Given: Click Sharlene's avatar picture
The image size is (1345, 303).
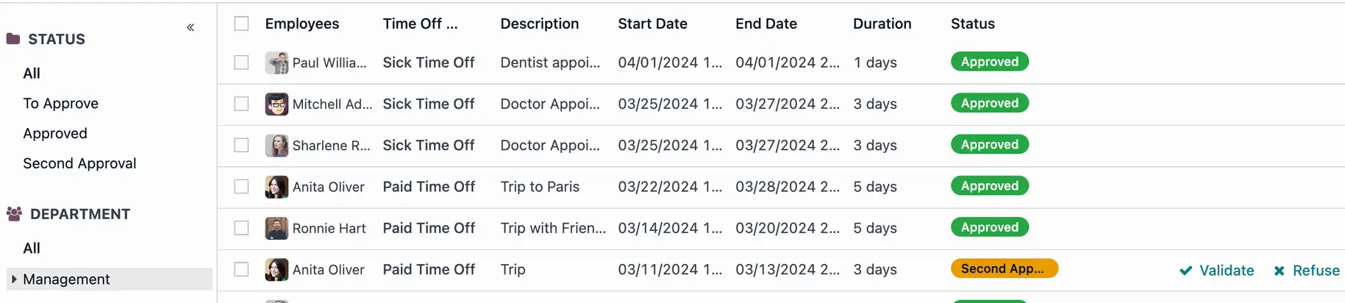Looking at the screenshot, I should coord(277,145).
